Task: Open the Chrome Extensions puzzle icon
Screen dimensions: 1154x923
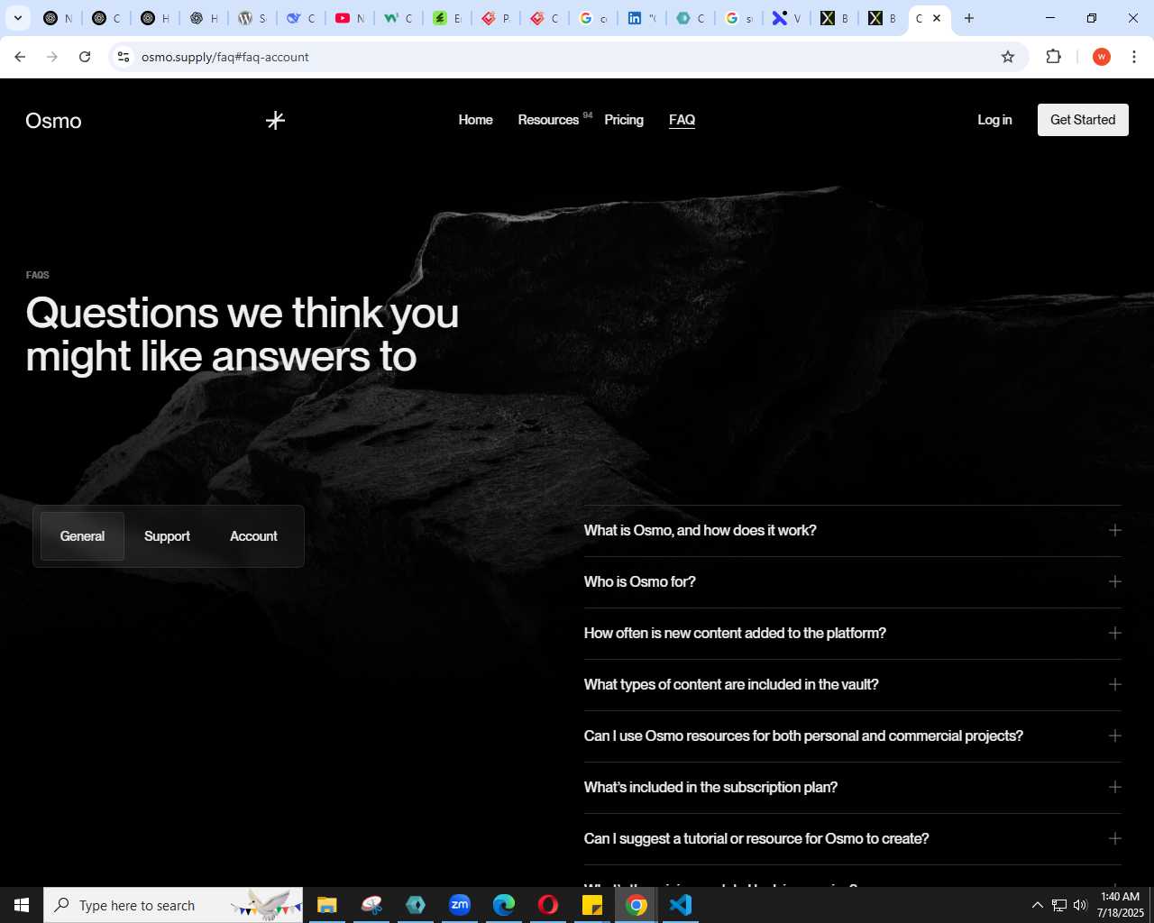Action: pyautogui.click(x=1053, y=57)
